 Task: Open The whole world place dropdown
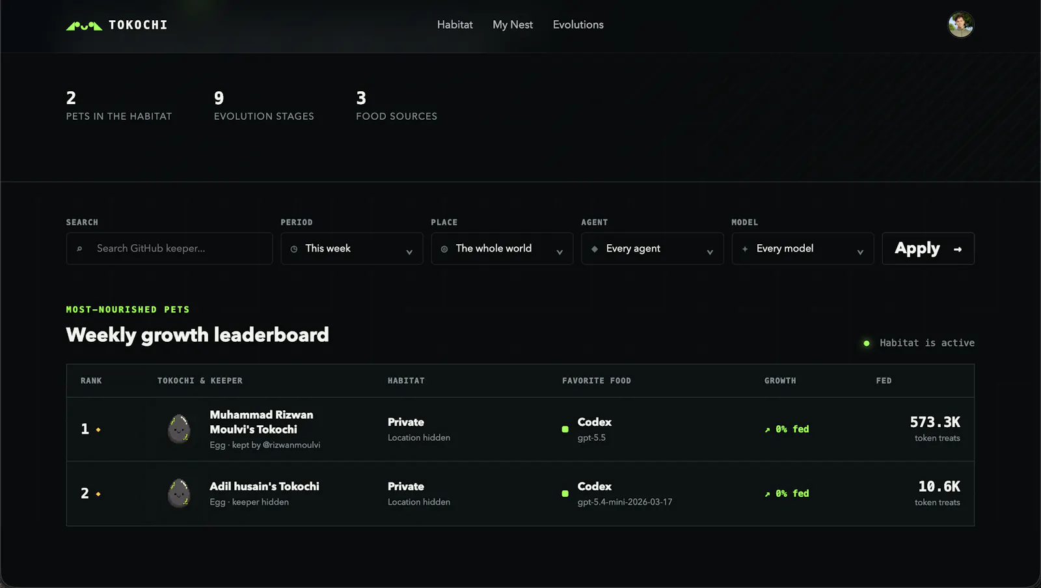(502, 249)
